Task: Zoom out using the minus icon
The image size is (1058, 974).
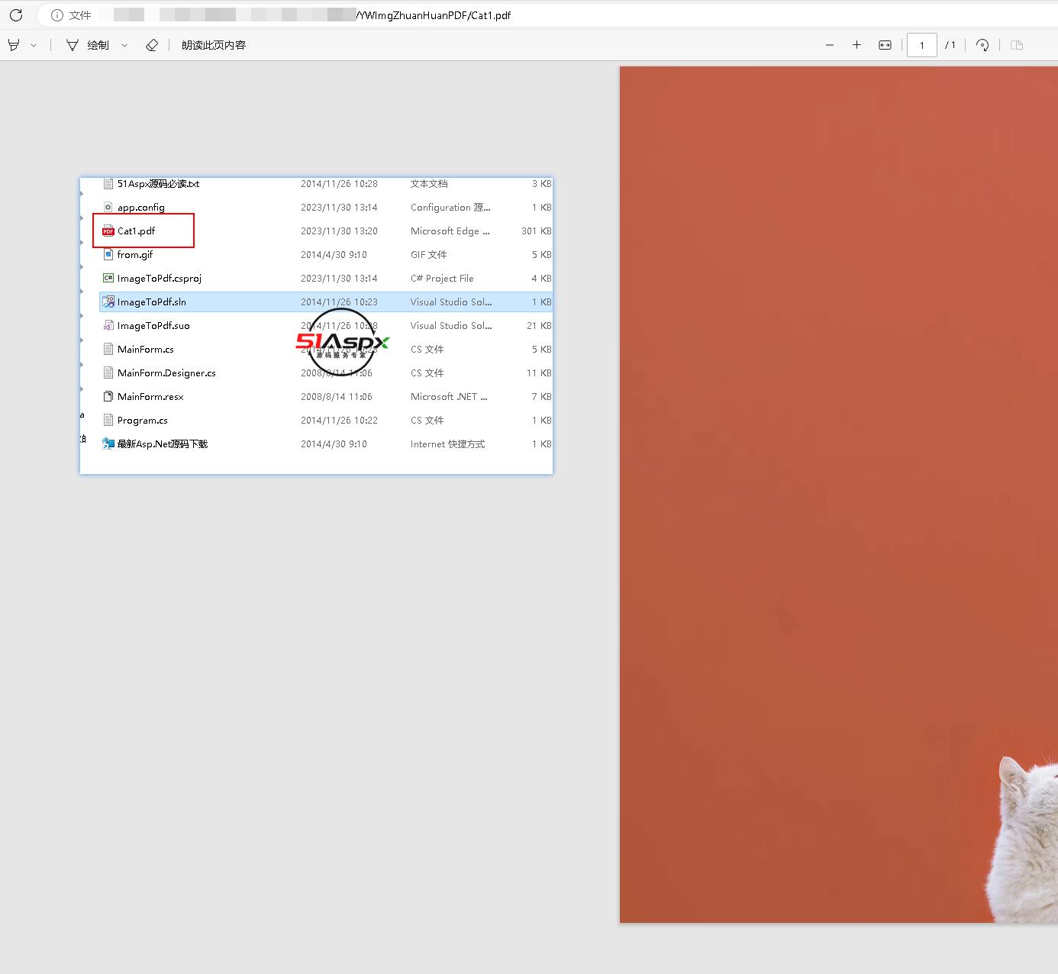Action: tap(830, 45)
